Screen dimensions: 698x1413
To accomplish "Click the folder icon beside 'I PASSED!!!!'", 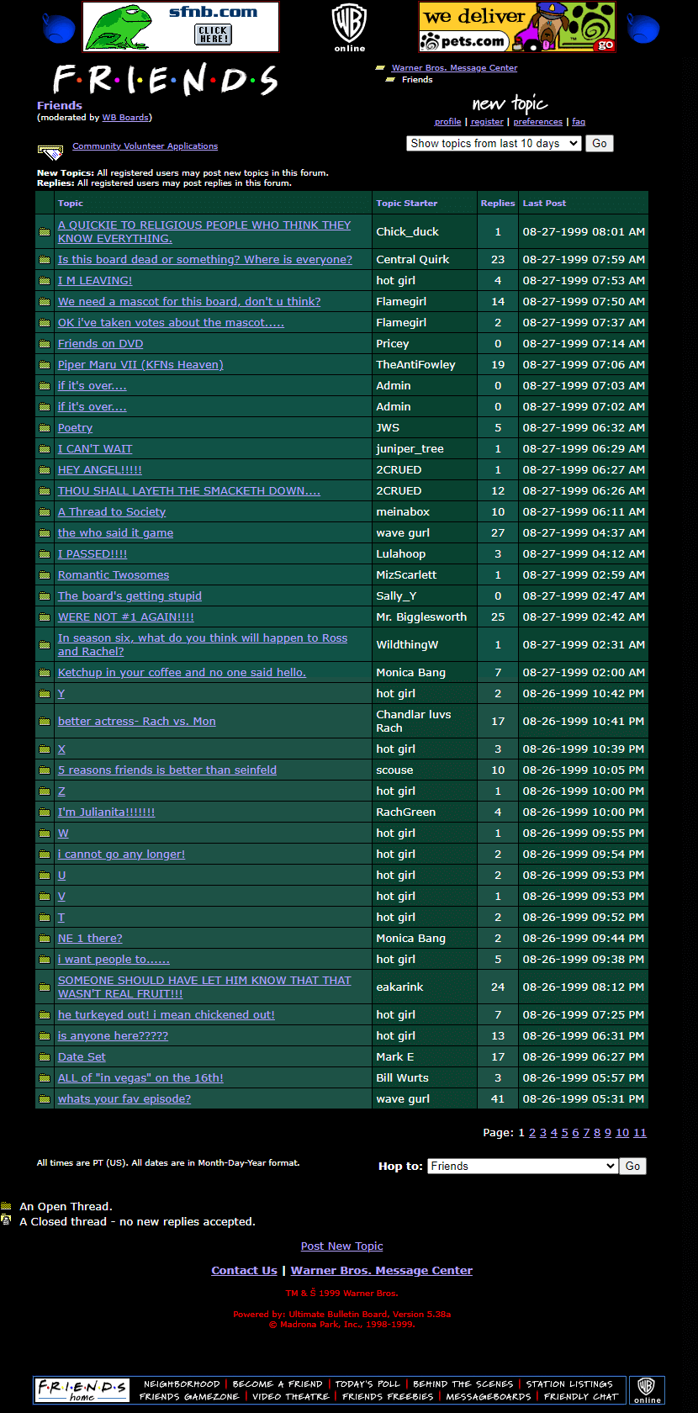I will (x=45, y=554).
